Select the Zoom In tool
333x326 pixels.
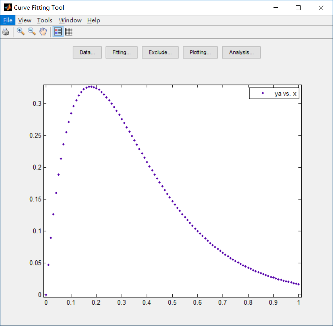pos(20,32)
